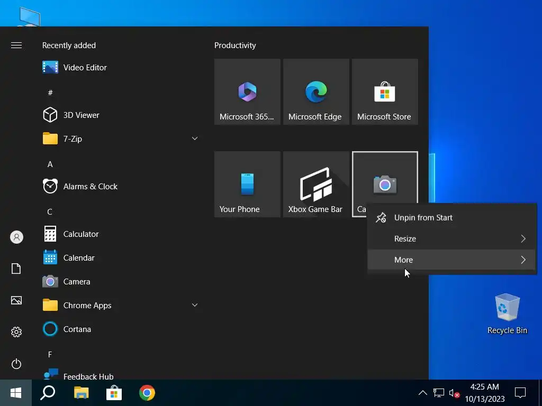Launch Microsoft Store from taskbar
Image resolution: width=542 pixels, height=406 pixels.
click(x=114, y=393)
